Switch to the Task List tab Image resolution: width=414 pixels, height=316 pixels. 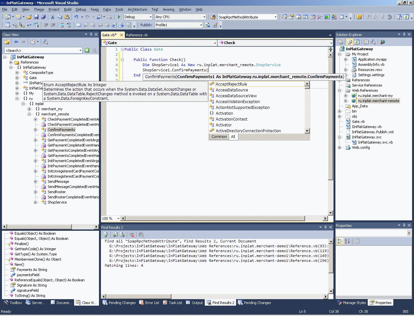(172, 303)
